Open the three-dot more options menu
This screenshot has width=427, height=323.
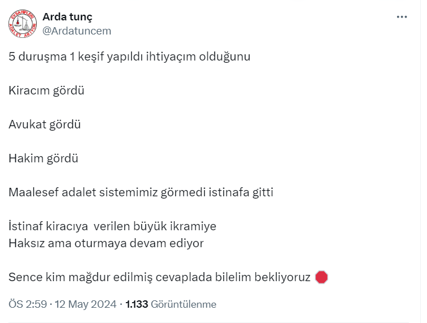(402, 17)
